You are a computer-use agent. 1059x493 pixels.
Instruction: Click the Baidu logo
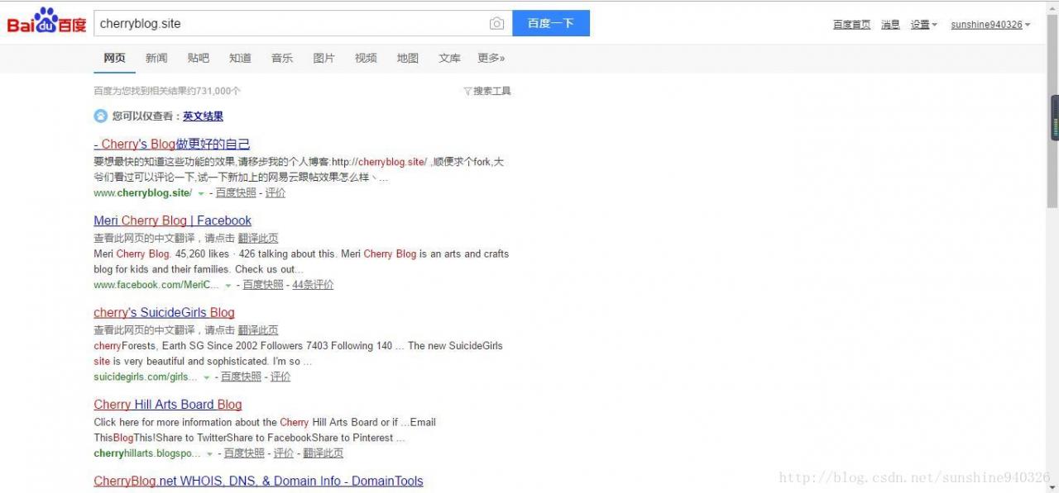[x=47, y=22]
